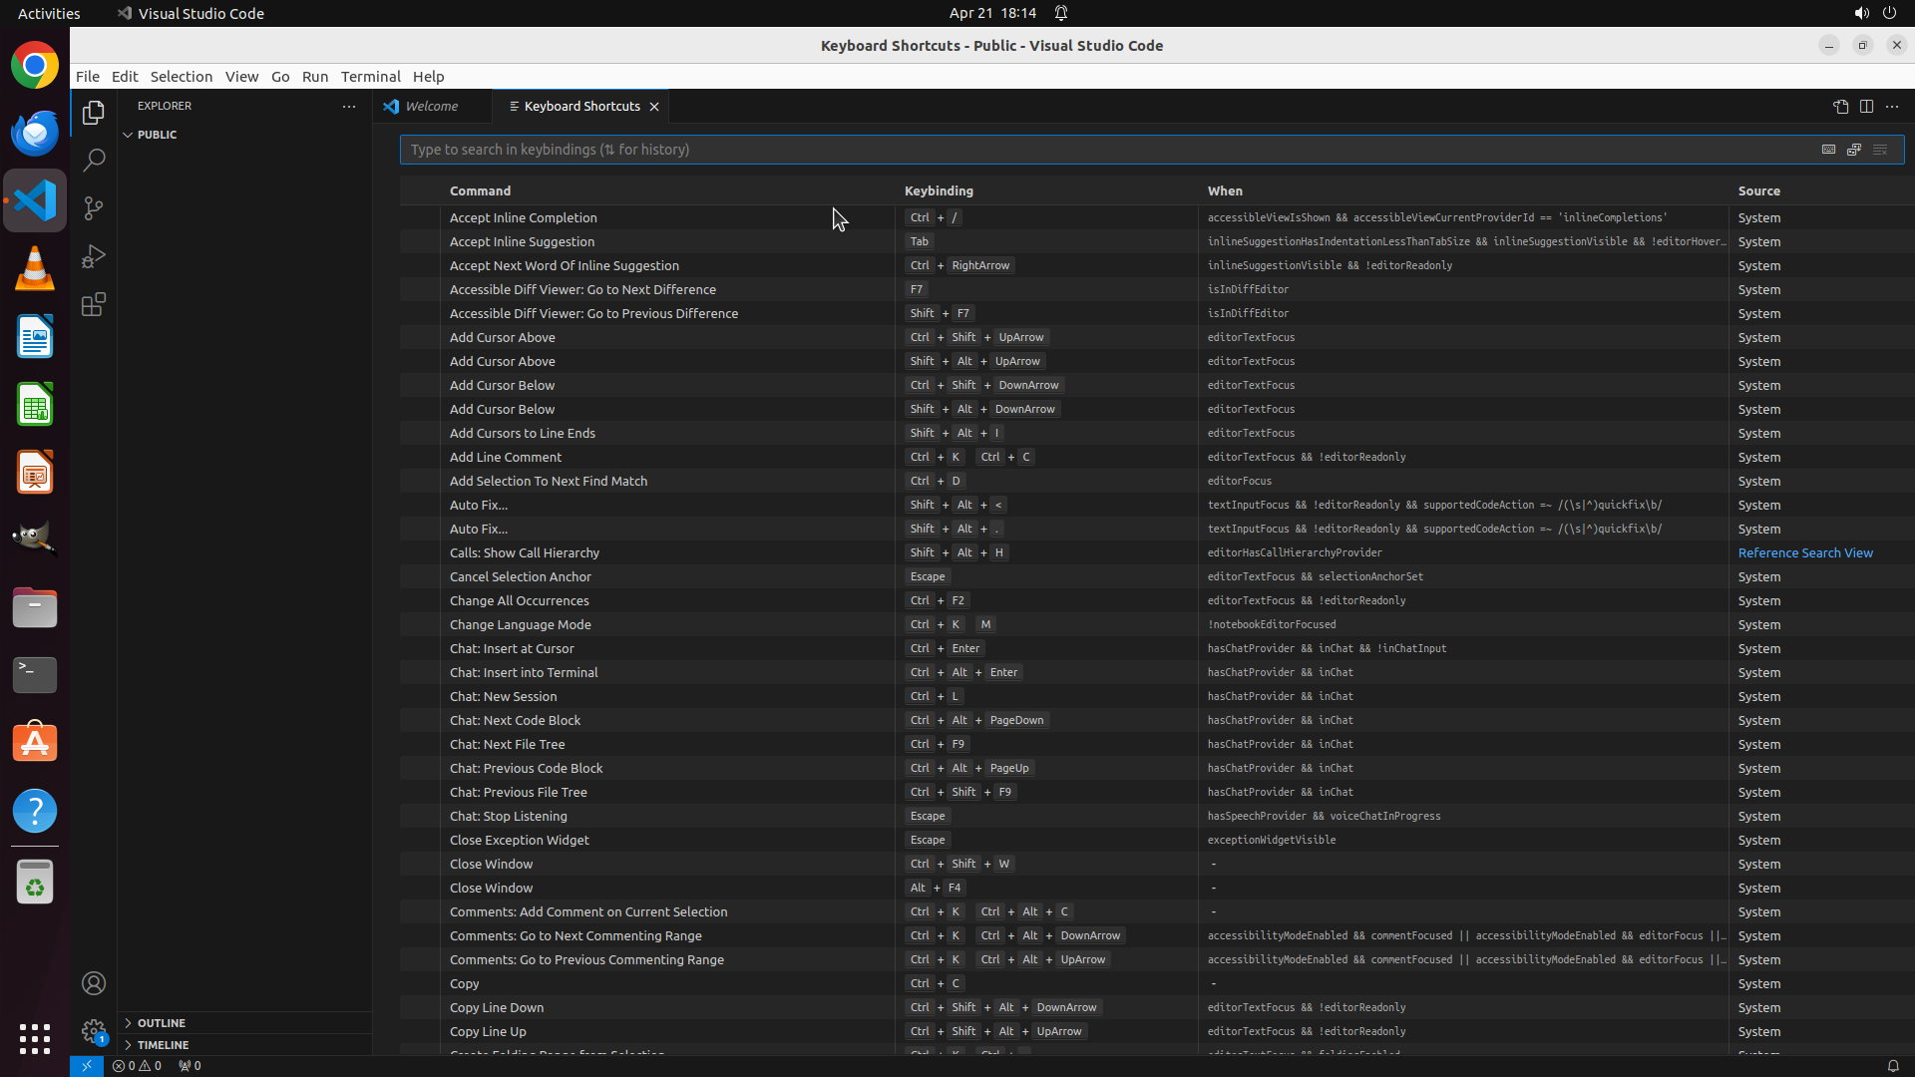Focus the keybindings search field
Screen dimensions: 1915x1077
click(1097, 150)
